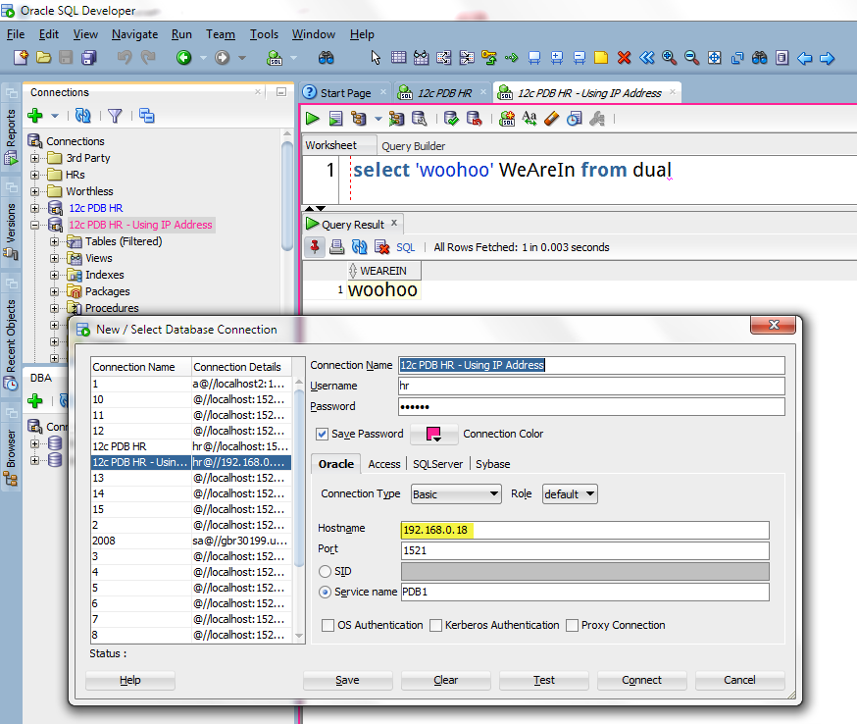Image resolution: width=857 pixels, height=724 pixels.
Task: Open SQL Worksheet icon in main toolbar
Action: pyautogui.click(x=275, y=58)
